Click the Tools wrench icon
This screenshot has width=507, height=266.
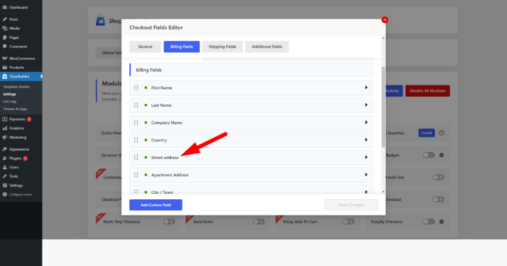click(4, 176)
